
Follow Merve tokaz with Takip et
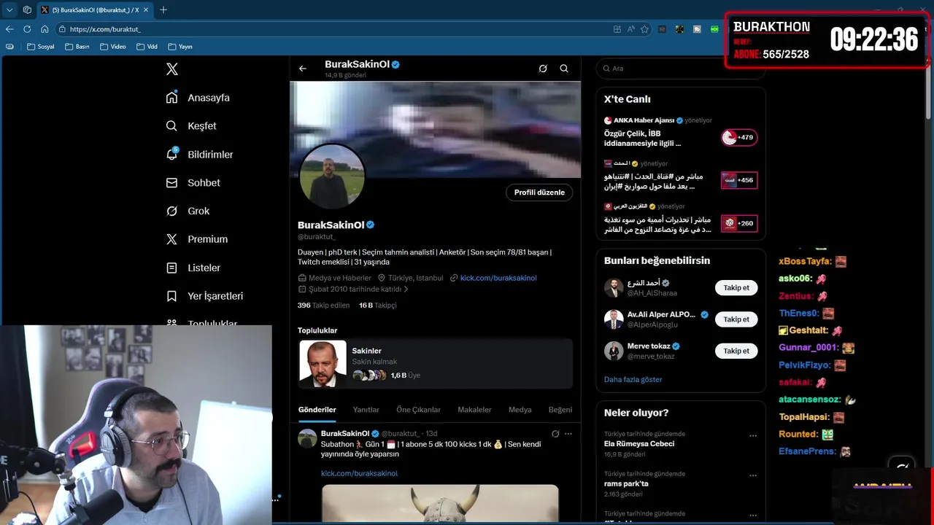[x=736, y=351]
